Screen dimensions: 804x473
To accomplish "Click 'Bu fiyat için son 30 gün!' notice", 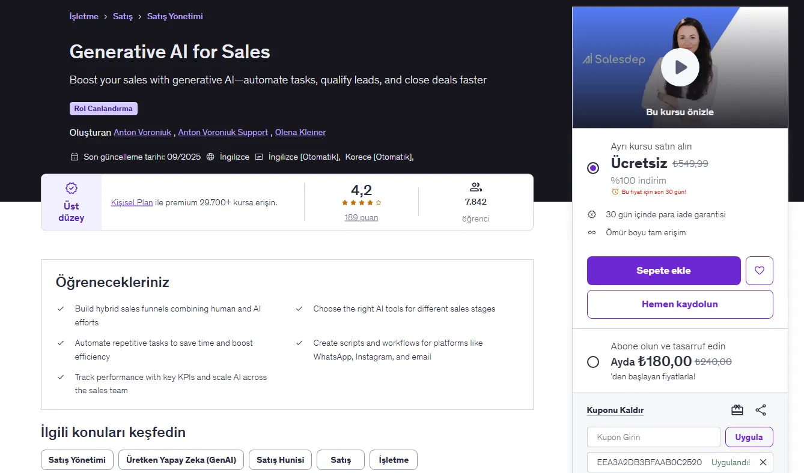I will (x=654, y=192).
